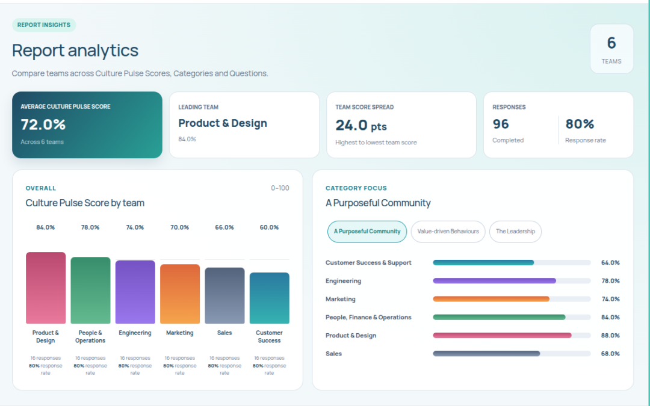
Task: Click the Product & Design bar in chart
Action: point(46,288)
